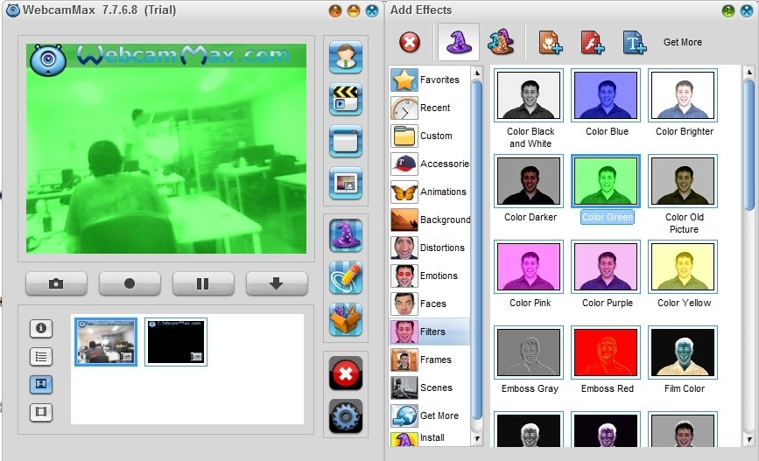Apply the Color Black and White filter
The width and height of the screenshot is (759, 461).
coord(529,95)
